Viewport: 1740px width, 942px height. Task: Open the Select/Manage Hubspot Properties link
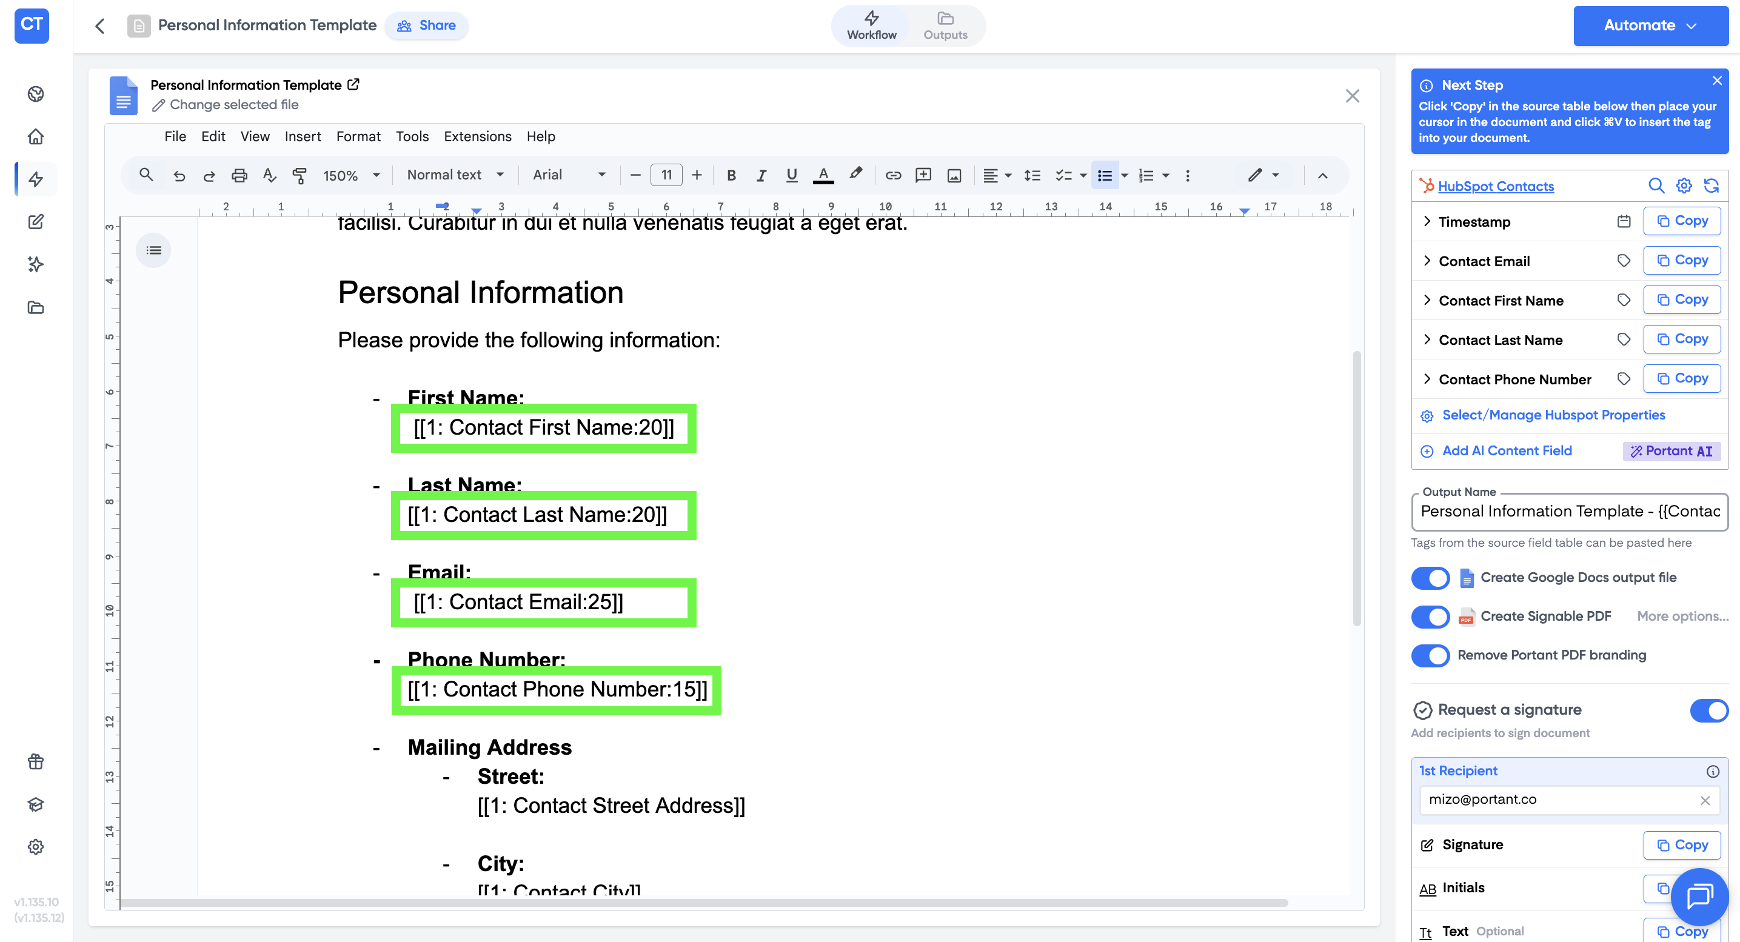click(x=1553, y=415)
